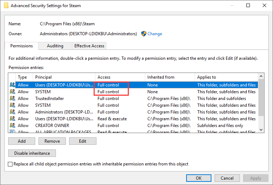Click the Access column header
Image resolution: width=273 pixels, height=185 pixels.
(x=120, y=77)
